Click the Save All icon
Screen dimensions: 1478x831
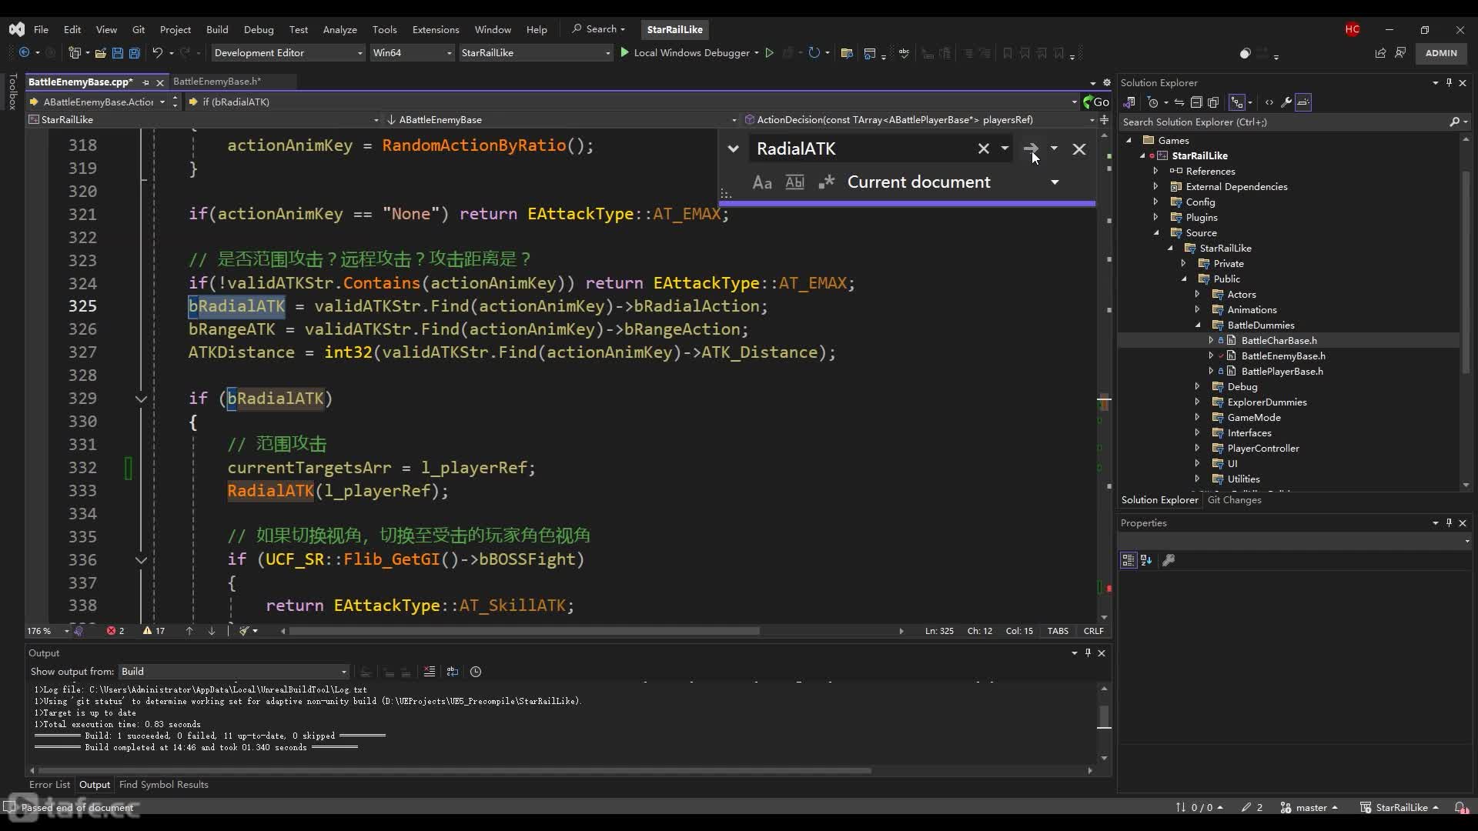[x=134, y=53]
